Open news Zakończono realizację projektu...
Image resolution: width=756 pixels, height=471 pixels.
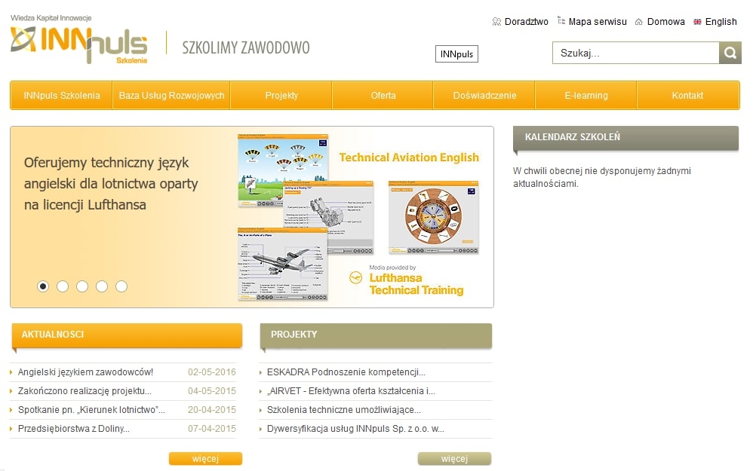(x=85, y=390)
